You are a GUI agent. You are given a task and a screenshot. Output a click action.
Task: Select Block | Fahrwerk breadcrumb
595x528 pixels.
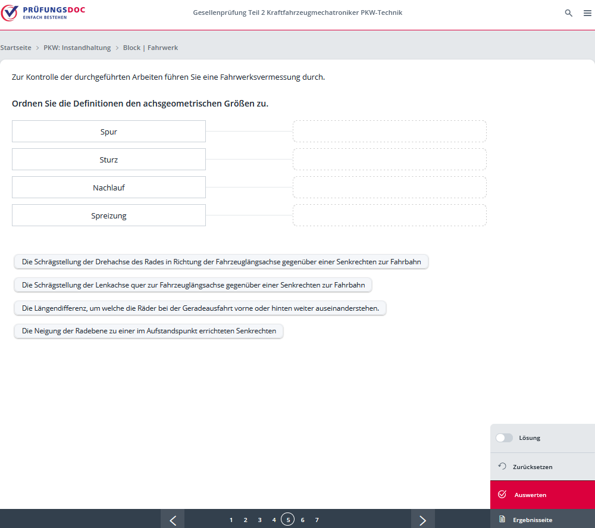151,48
